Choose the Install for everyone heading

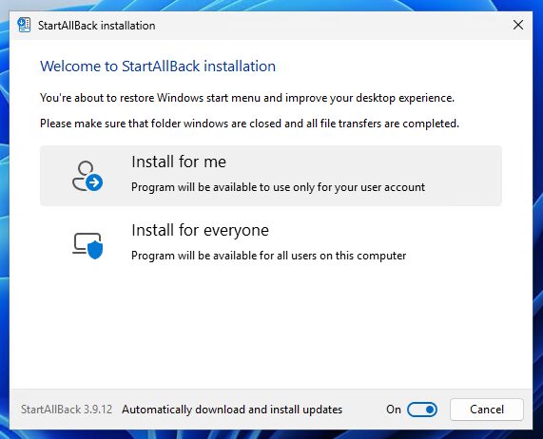(200, 230)
